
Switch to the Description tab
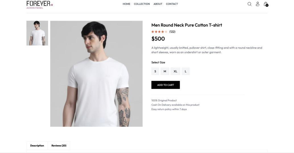(x=37, y=146)
